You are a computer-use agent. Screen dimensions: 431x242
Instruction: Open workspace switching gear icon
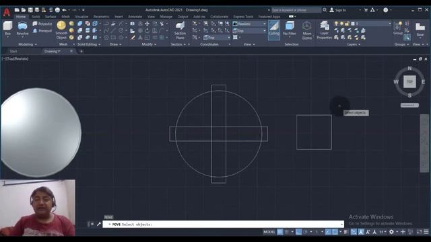pyautogui.click(x=391, y=232)
